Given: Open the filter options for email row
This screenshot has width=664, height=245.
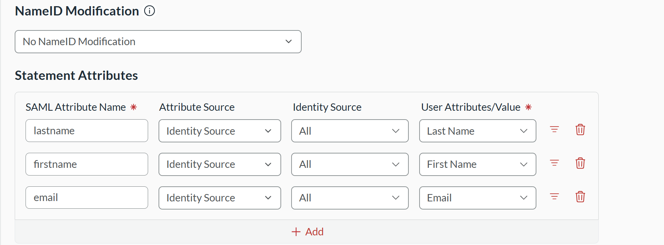Looking at the screenshot, I should coord(554,197).
